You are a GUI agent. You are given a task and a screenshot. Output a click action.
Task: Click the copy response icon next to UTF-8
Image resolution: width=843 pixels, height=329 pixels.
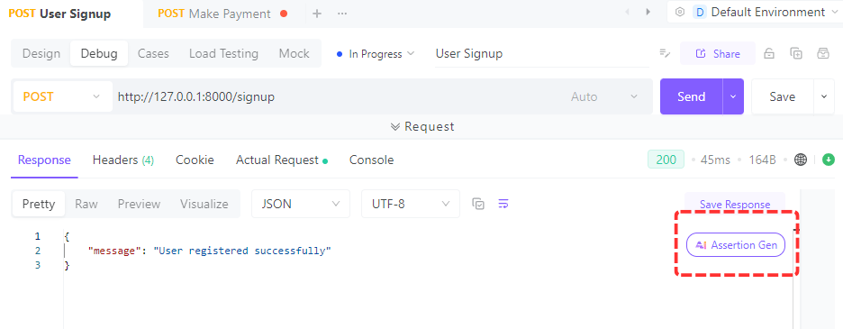[x=478, y=204]
